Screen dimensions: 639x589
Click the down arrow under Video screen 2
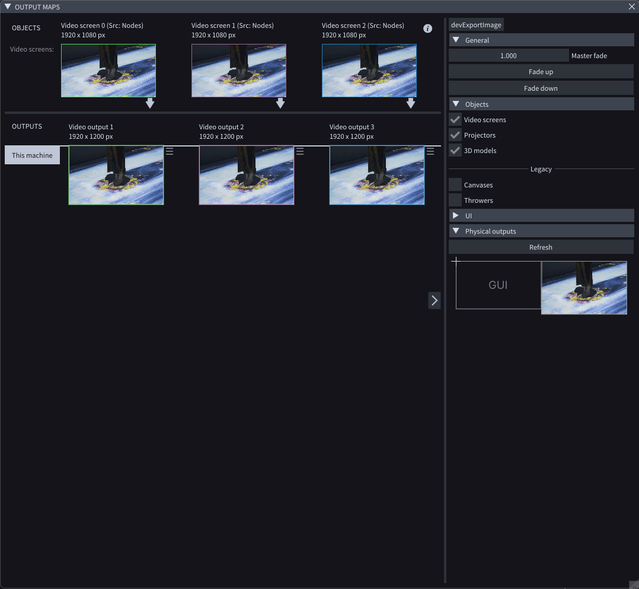(x=411, y=103)
